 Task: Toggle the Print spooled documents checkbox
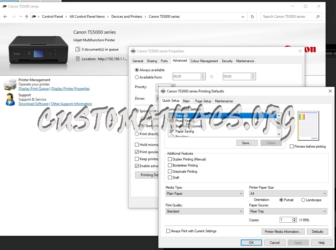(x=137, y=152)
